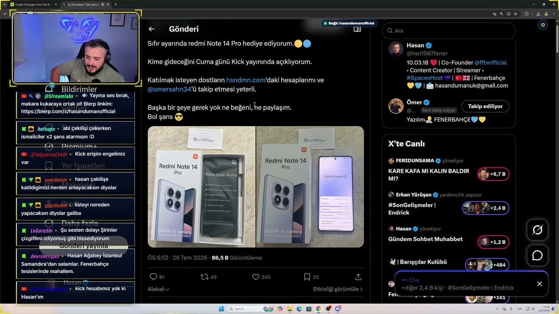Image resolution: width=559 pixels, height=314 pixels.
Task: Open right photo showing Xiaomi HyperOS phone
Action: [x=310, y=187]
